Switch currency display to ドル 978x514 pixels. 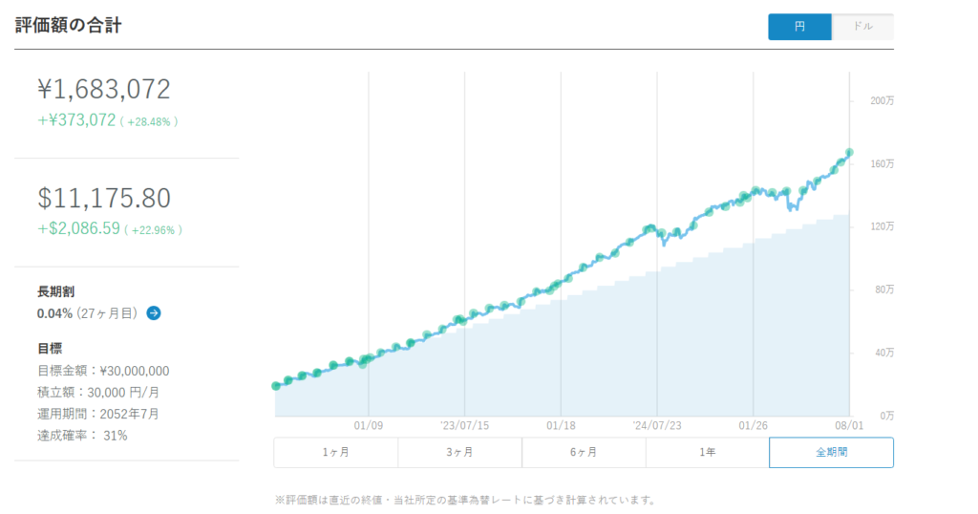click(862, 27)
